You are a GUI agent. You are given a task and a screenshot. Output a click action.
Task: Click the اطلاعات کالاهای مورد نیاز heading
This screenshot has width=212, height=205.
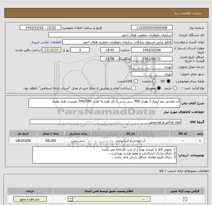[184, 112]
